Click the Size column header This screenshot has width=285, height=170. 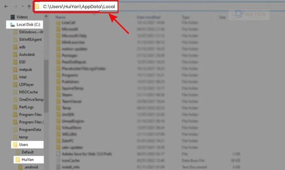(x=223, y=17)
